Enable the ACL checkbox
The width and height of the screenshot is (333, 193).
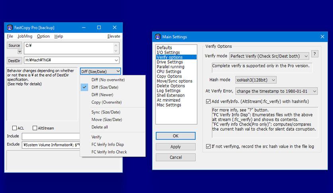[15, 128]
